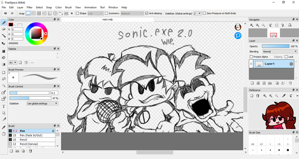
Task: Open Stabilizer 'Use global settings' dropdown
Action: 42,103
